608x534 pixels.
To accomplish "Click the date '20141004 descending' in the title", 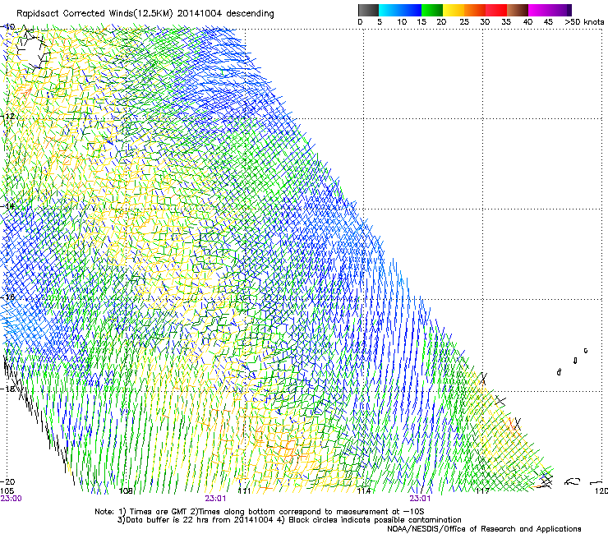I will point(226,14).
